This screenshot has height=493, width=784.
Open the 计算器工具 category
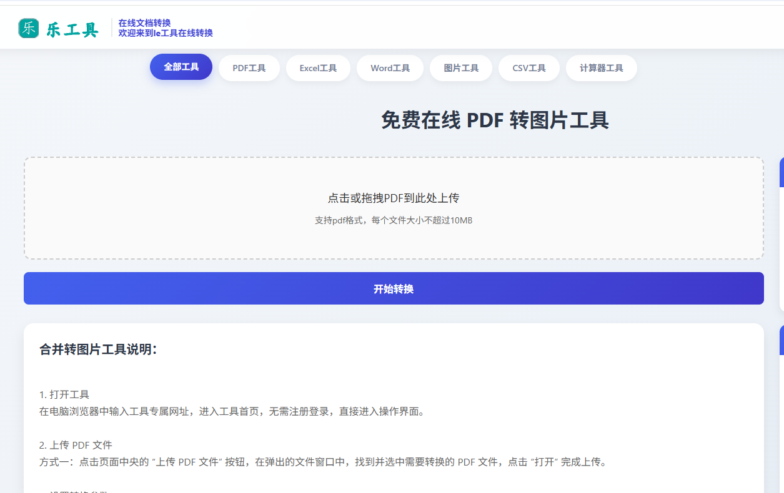point(601,67)
